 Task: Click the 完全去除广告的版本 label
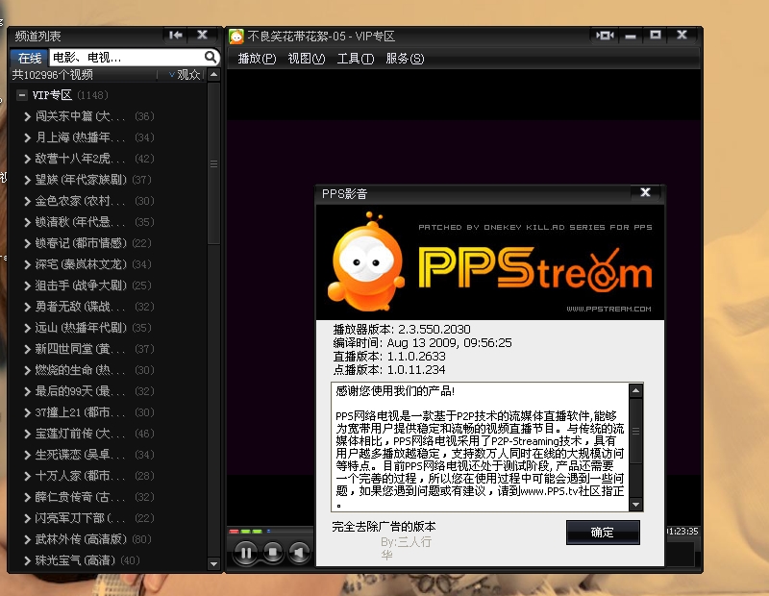[384, 527]
